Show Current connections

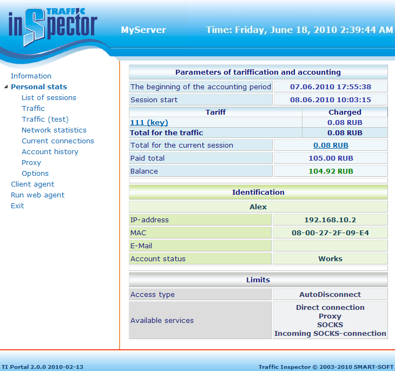(x=57, y=141)
